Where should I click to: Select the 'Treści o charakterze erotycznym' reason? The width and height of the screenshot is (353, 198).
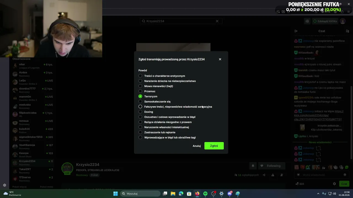tap(140, 76)
